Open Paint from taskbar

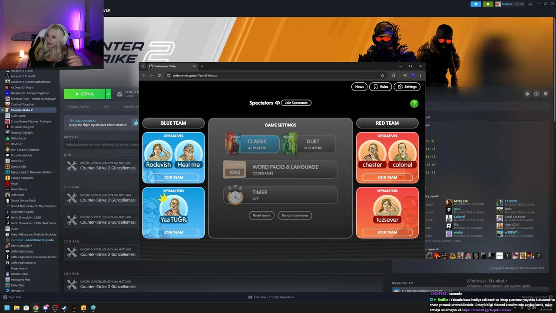point(93,308)
